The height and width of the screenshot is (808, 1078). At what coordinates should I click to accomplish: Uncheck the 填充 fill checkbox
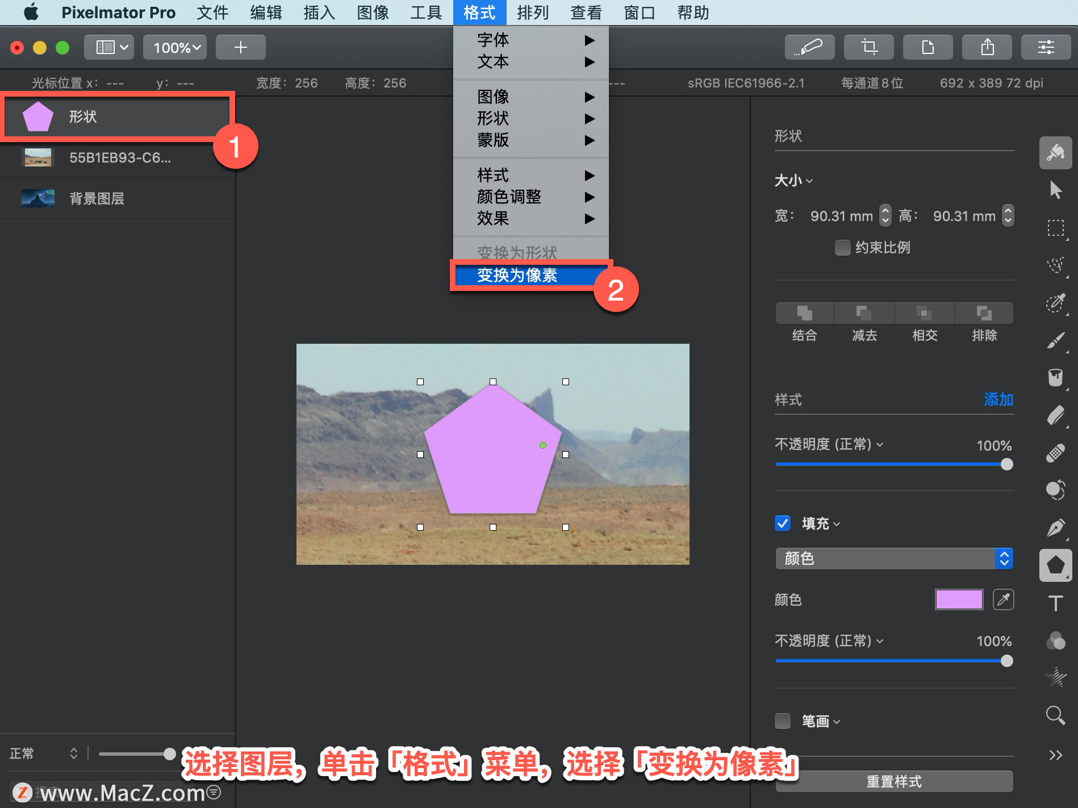coord(783,523)
